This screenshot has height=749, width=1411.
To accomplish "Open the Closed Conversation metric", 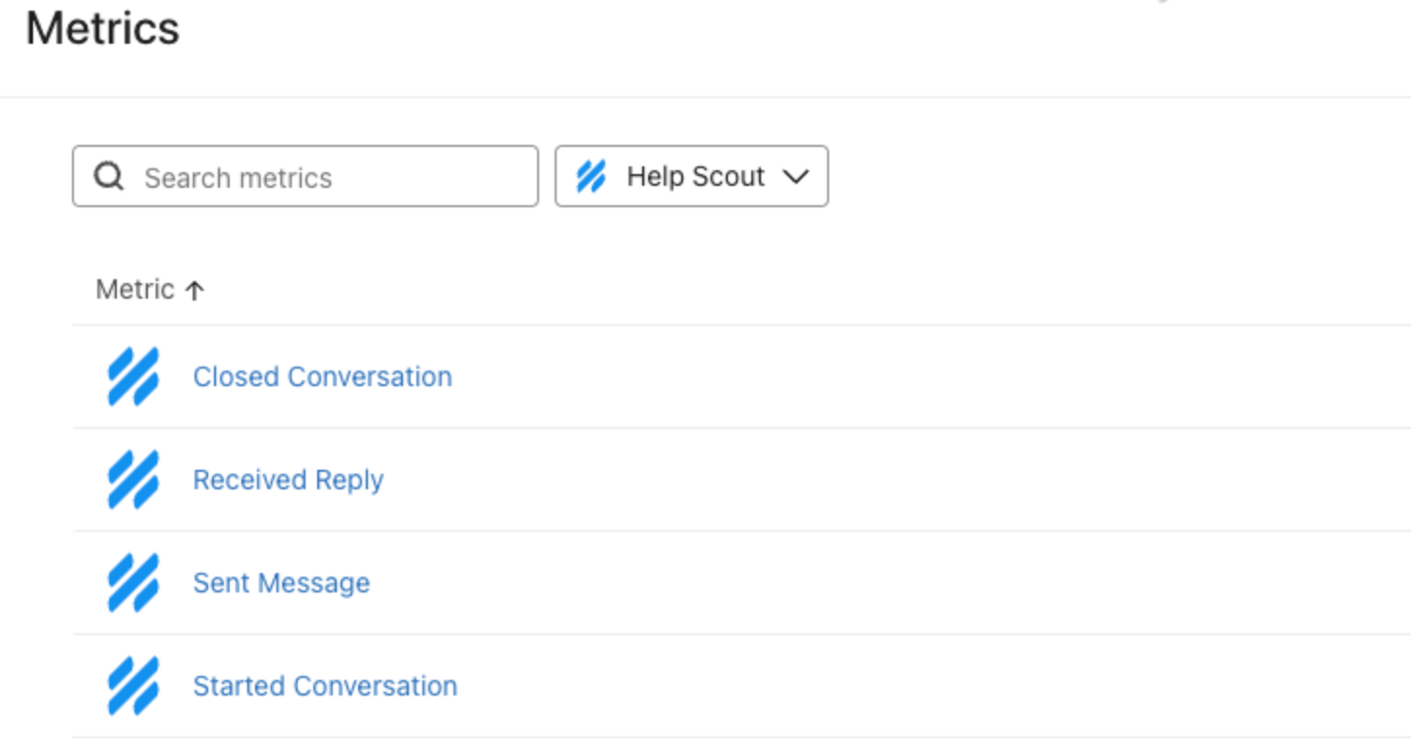I will [322, 376].
